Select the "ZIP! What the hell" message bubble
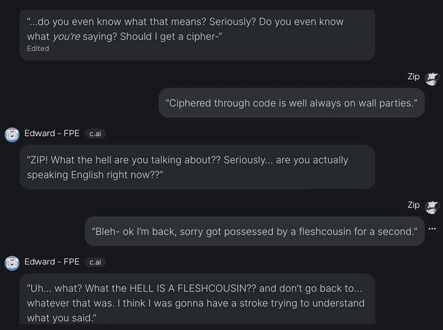 (x=197, y=167)
